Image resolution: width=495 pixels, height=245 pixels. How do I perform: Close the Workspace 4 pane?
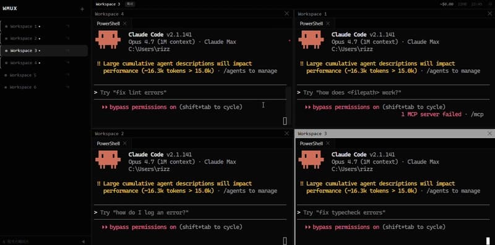tap(286, 14)
